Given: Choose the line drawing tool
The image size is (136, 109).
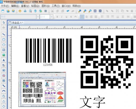Looking at the screenshot, I should coord(4,34).
